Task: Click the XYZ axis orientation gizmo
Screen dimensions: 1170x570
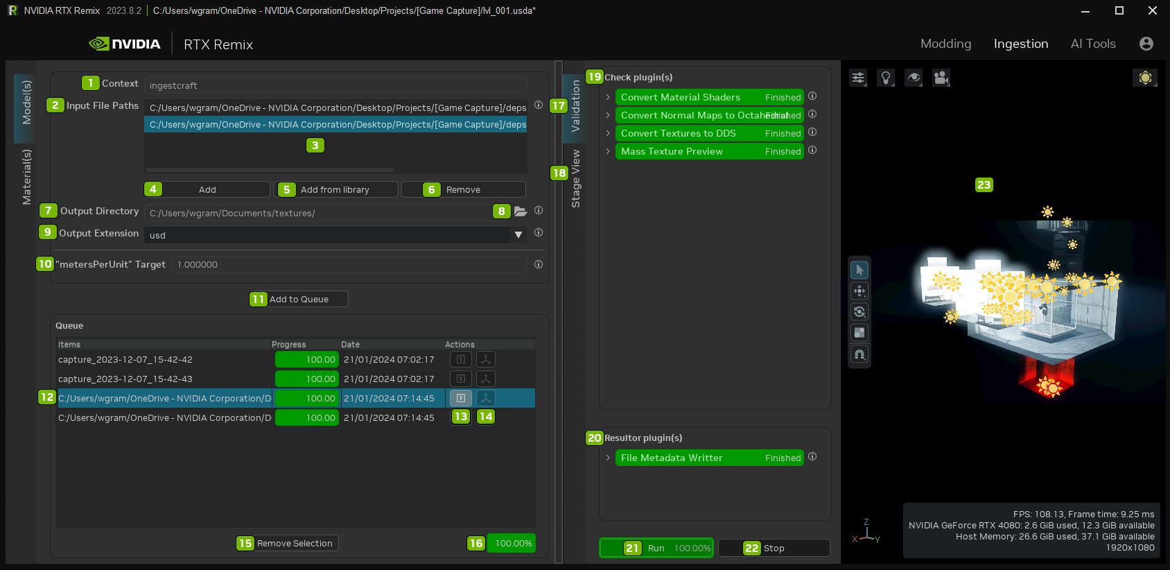Action: click(x=866, y=532)
